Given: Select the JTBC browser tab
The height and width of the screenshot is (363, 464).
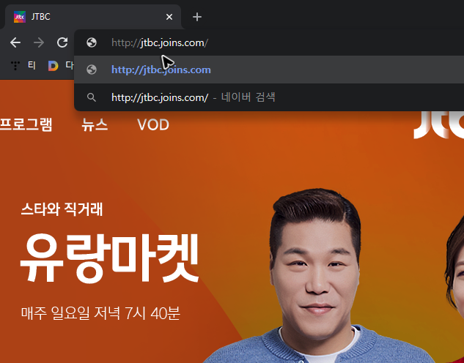Looking at the screenshot, I should tap(93, 17).
